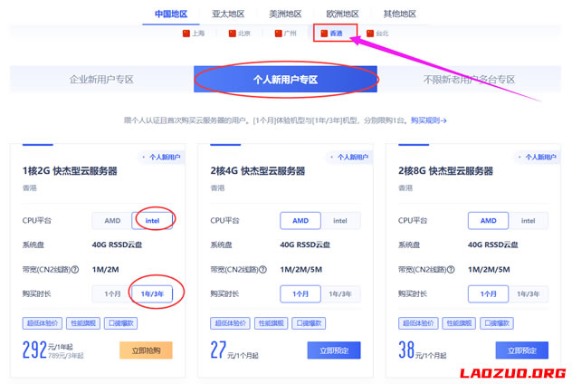Click the 口碑爆款 tag on the 2核8G card
Screen dimensions: 572x384
pos(497,323)
